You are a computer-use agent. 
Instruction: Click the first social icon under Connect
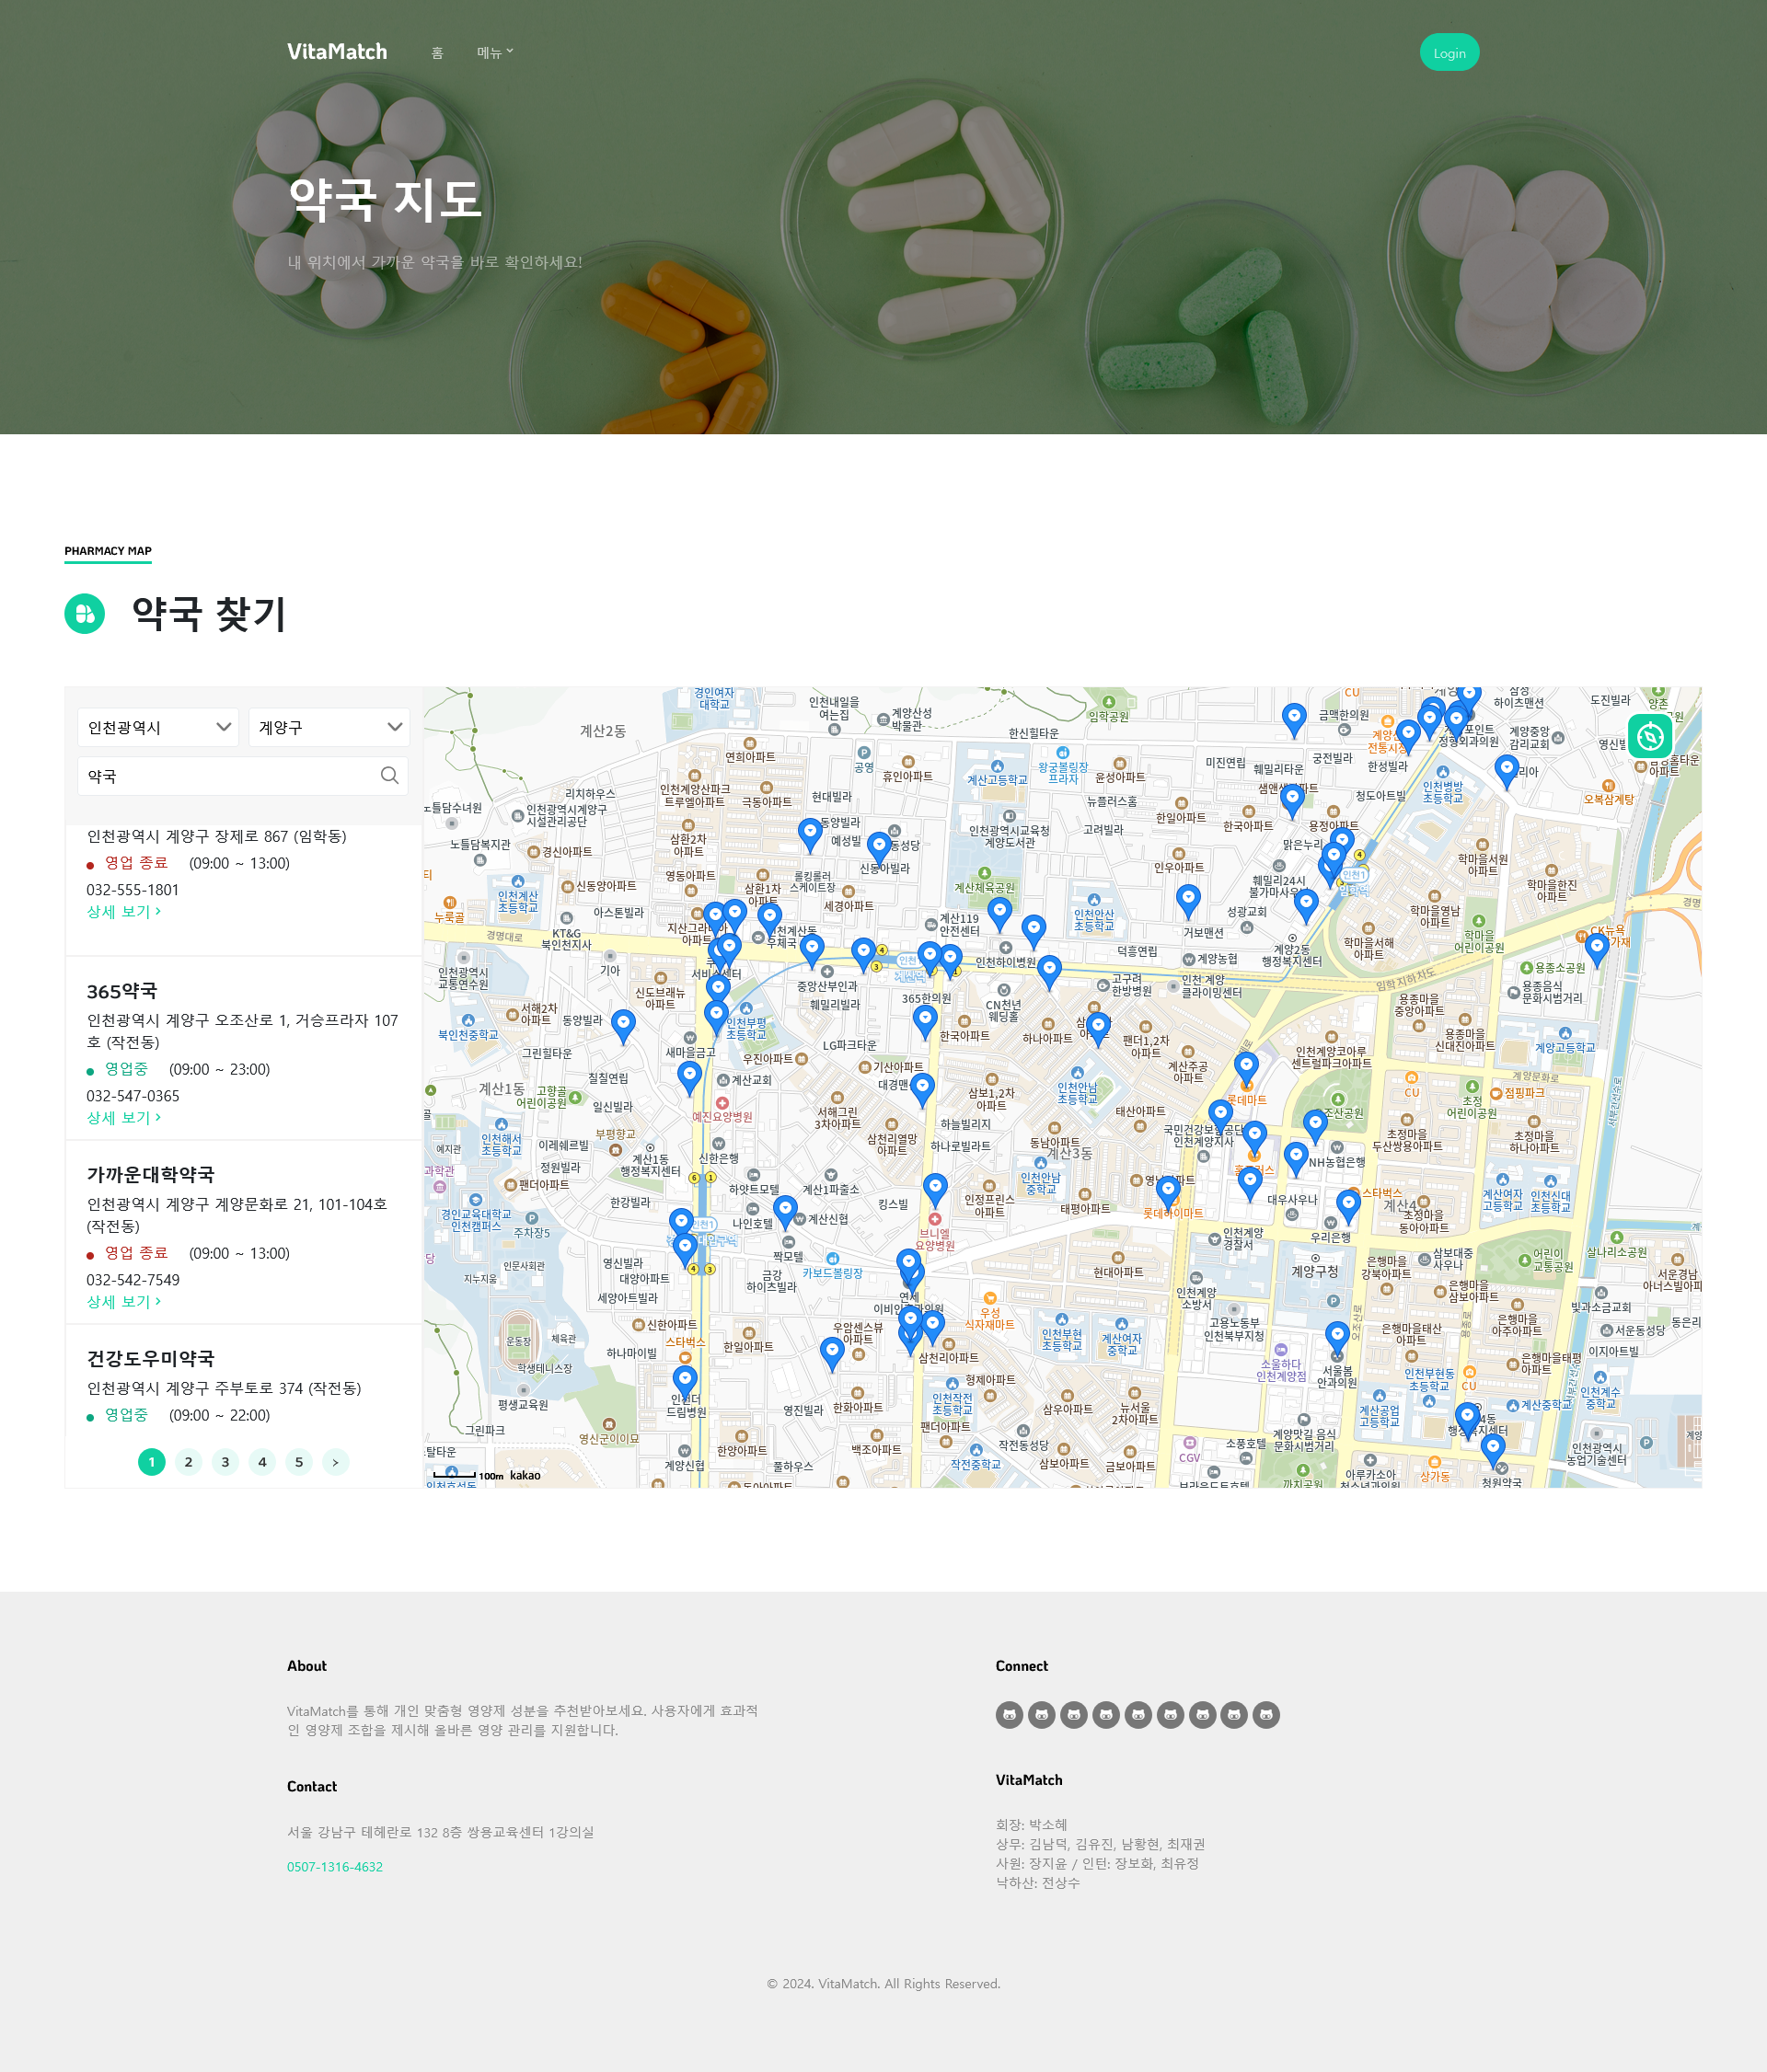pos(1009,1715)
